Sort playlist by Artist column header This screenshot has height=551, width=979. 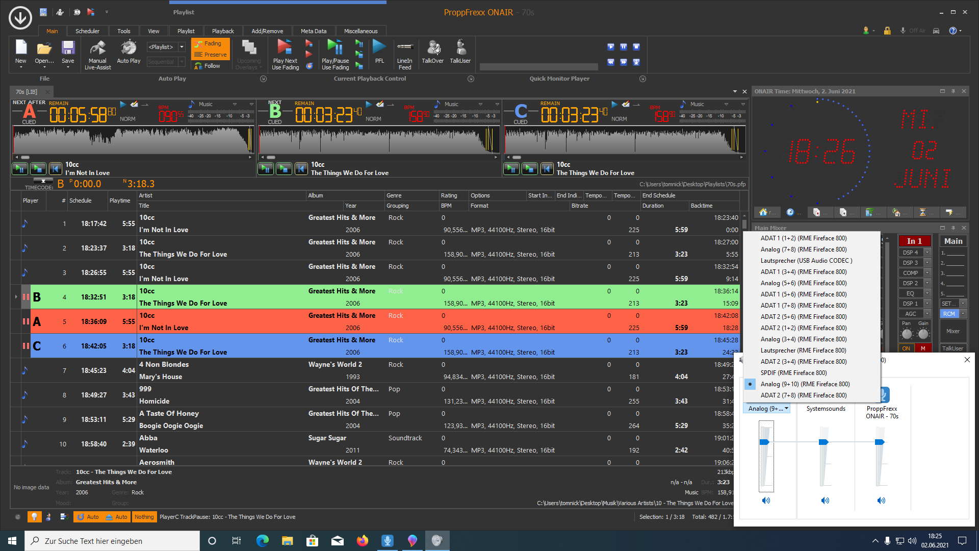point(221,195)
